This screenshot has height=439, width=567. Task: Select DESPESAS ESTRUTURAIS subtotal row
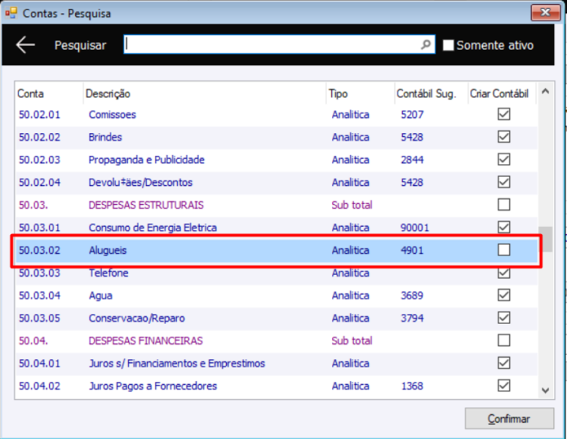tap(277, 205)
